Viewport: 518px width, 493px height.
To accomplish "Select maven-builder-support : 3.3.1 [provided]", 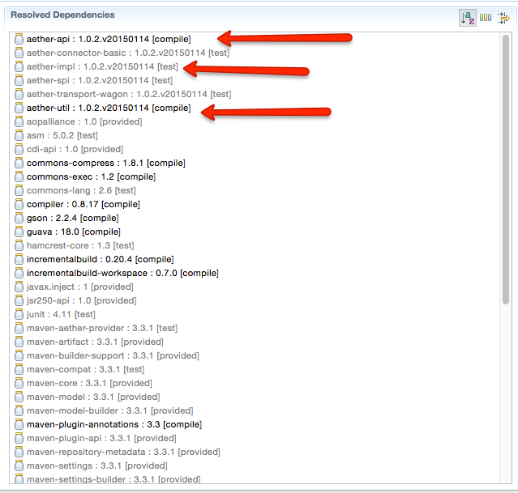I will [113, 355].
